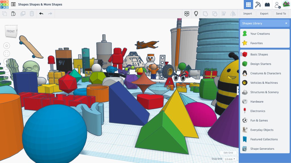Image resolution: width=291 pixels, height=163 pixels.
Task: Click the Delete (trash) icon
Action: coord(31,13)
